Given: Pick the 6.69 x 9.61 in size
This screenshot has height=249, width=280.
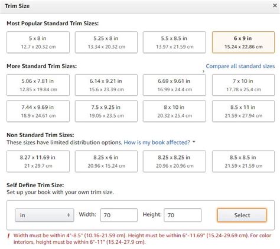Looking at the screenshot, I should (174, 85).
